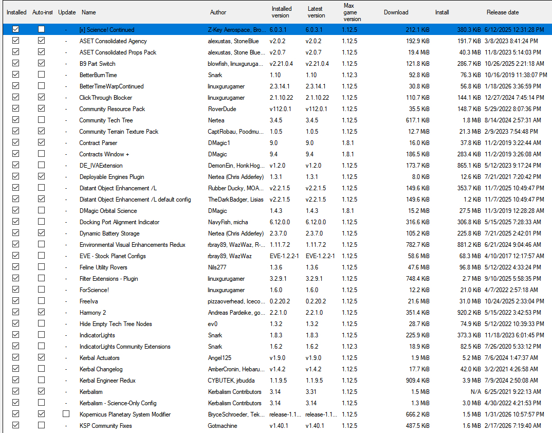Sort by Max game version header
Viewport: 552px width, 433px height.
pos(352,12)
